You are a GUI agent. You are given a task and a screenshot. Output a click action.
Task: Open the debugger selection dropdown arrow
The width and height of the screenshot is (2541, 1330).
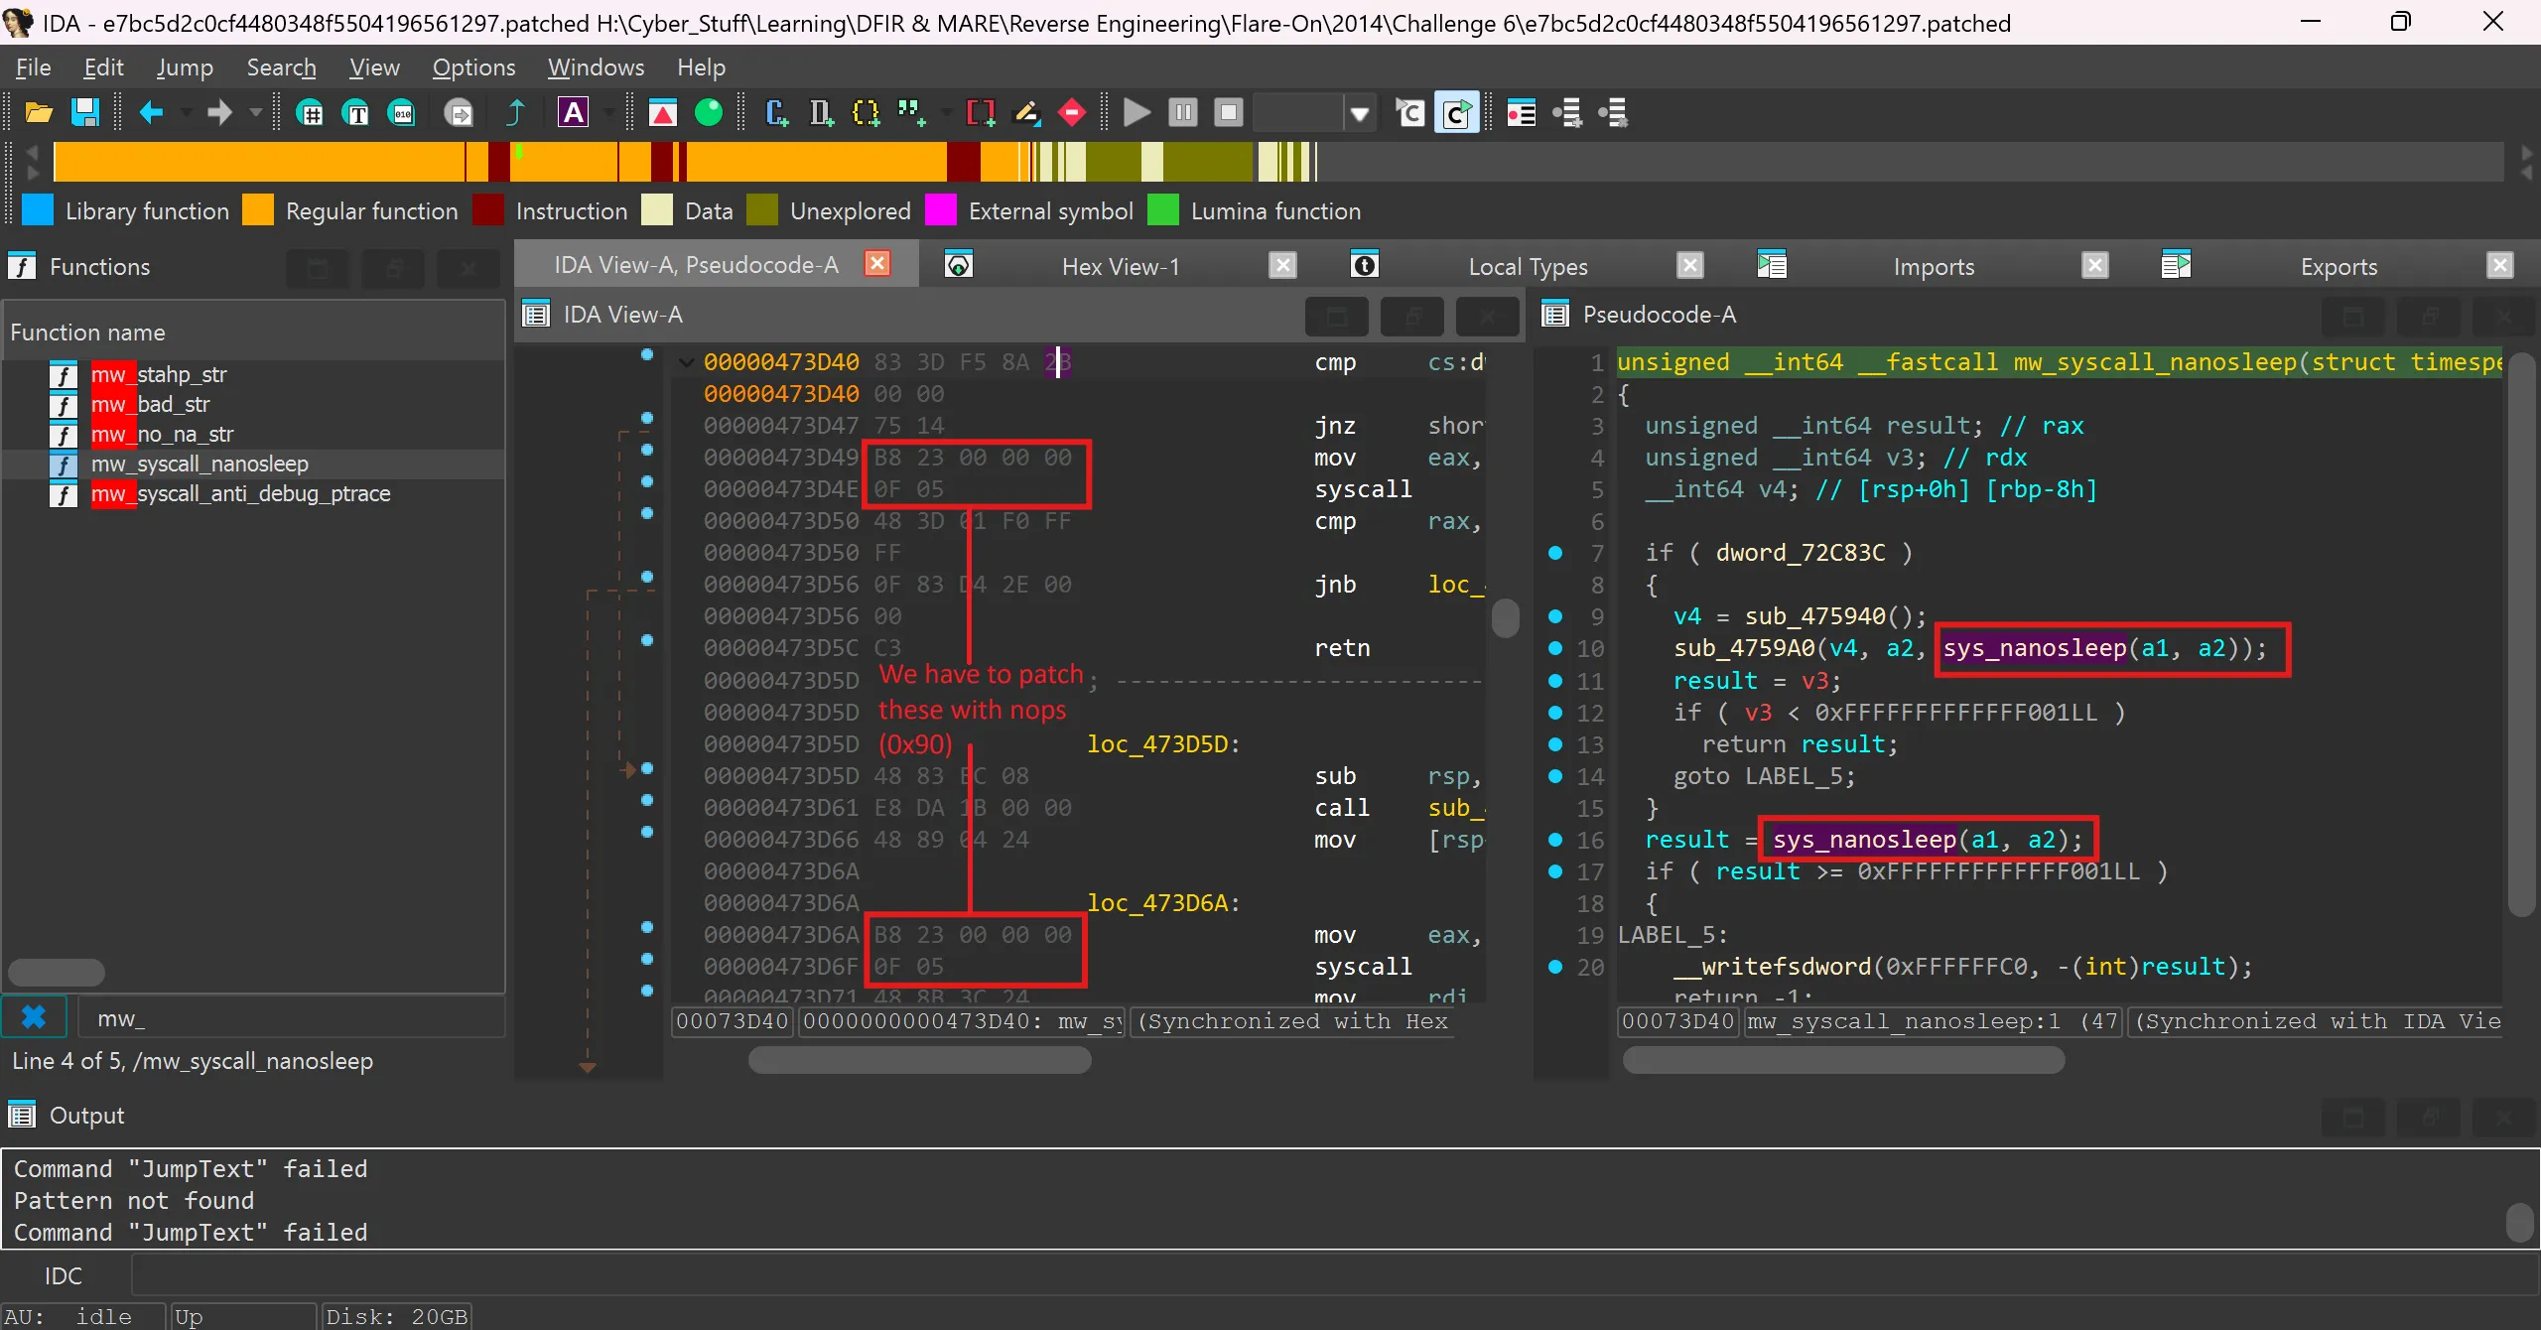point(1360,113)
